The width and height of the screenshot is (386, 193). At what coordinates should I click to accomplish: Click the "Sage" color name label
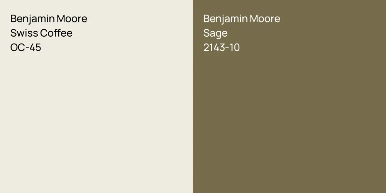pyautogui.click(x=215, y=33)
